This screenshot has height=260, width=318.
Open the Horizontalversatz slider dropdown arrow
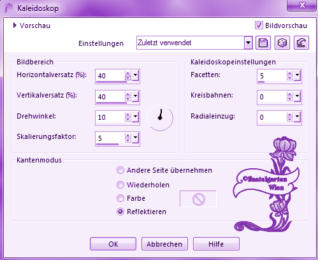point(135,75)
